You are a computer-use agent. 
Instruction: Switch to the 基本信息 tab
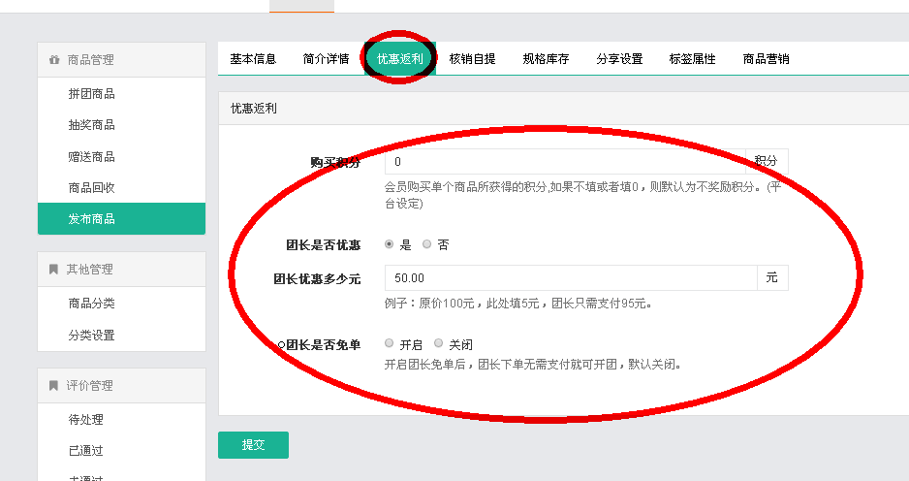tap(253, 59)
